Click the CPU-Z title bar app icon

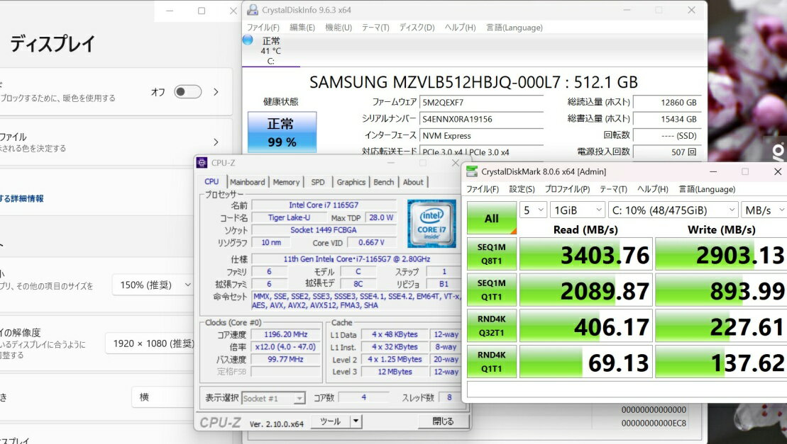click(202, 163)
